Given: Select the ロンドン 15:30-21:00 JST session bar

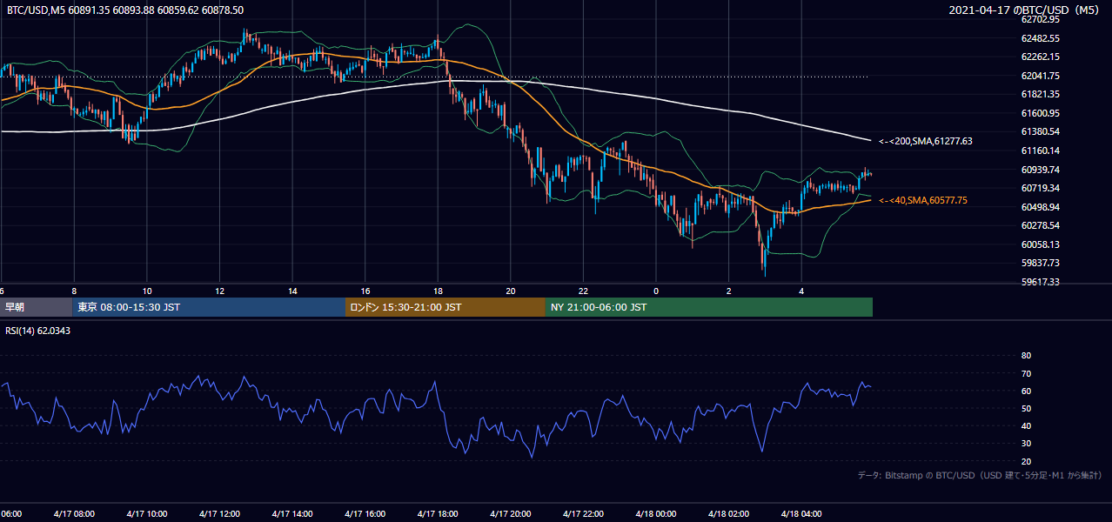Looking at the screenshot, I should 445,307.
